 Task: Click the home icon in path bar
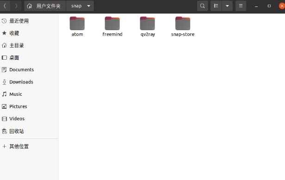(30, 6)
